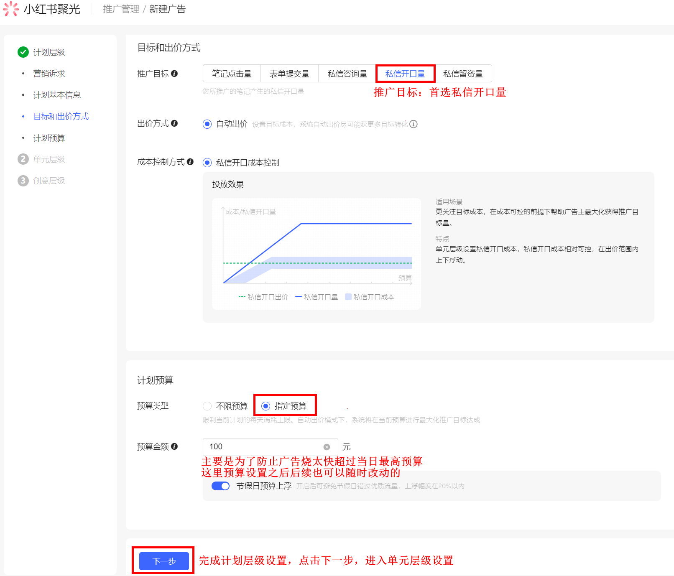Select the 私信开口成本控制 radio button
This screenshot has height=576, width=674.
tap(207, 162)
